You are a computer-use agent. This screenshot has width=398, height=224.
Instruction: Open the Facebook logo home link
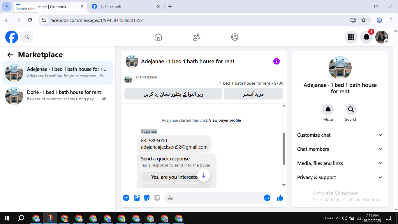[12, 37]
